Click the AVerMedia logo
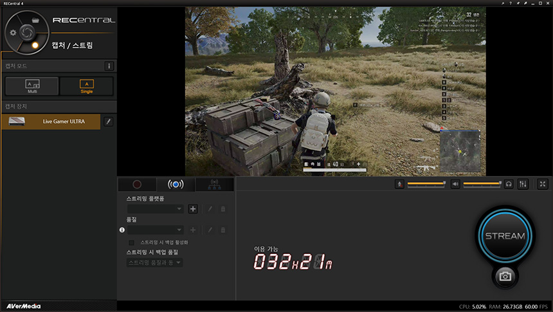This screenshot has height=312, width=553. click(23, 306)
